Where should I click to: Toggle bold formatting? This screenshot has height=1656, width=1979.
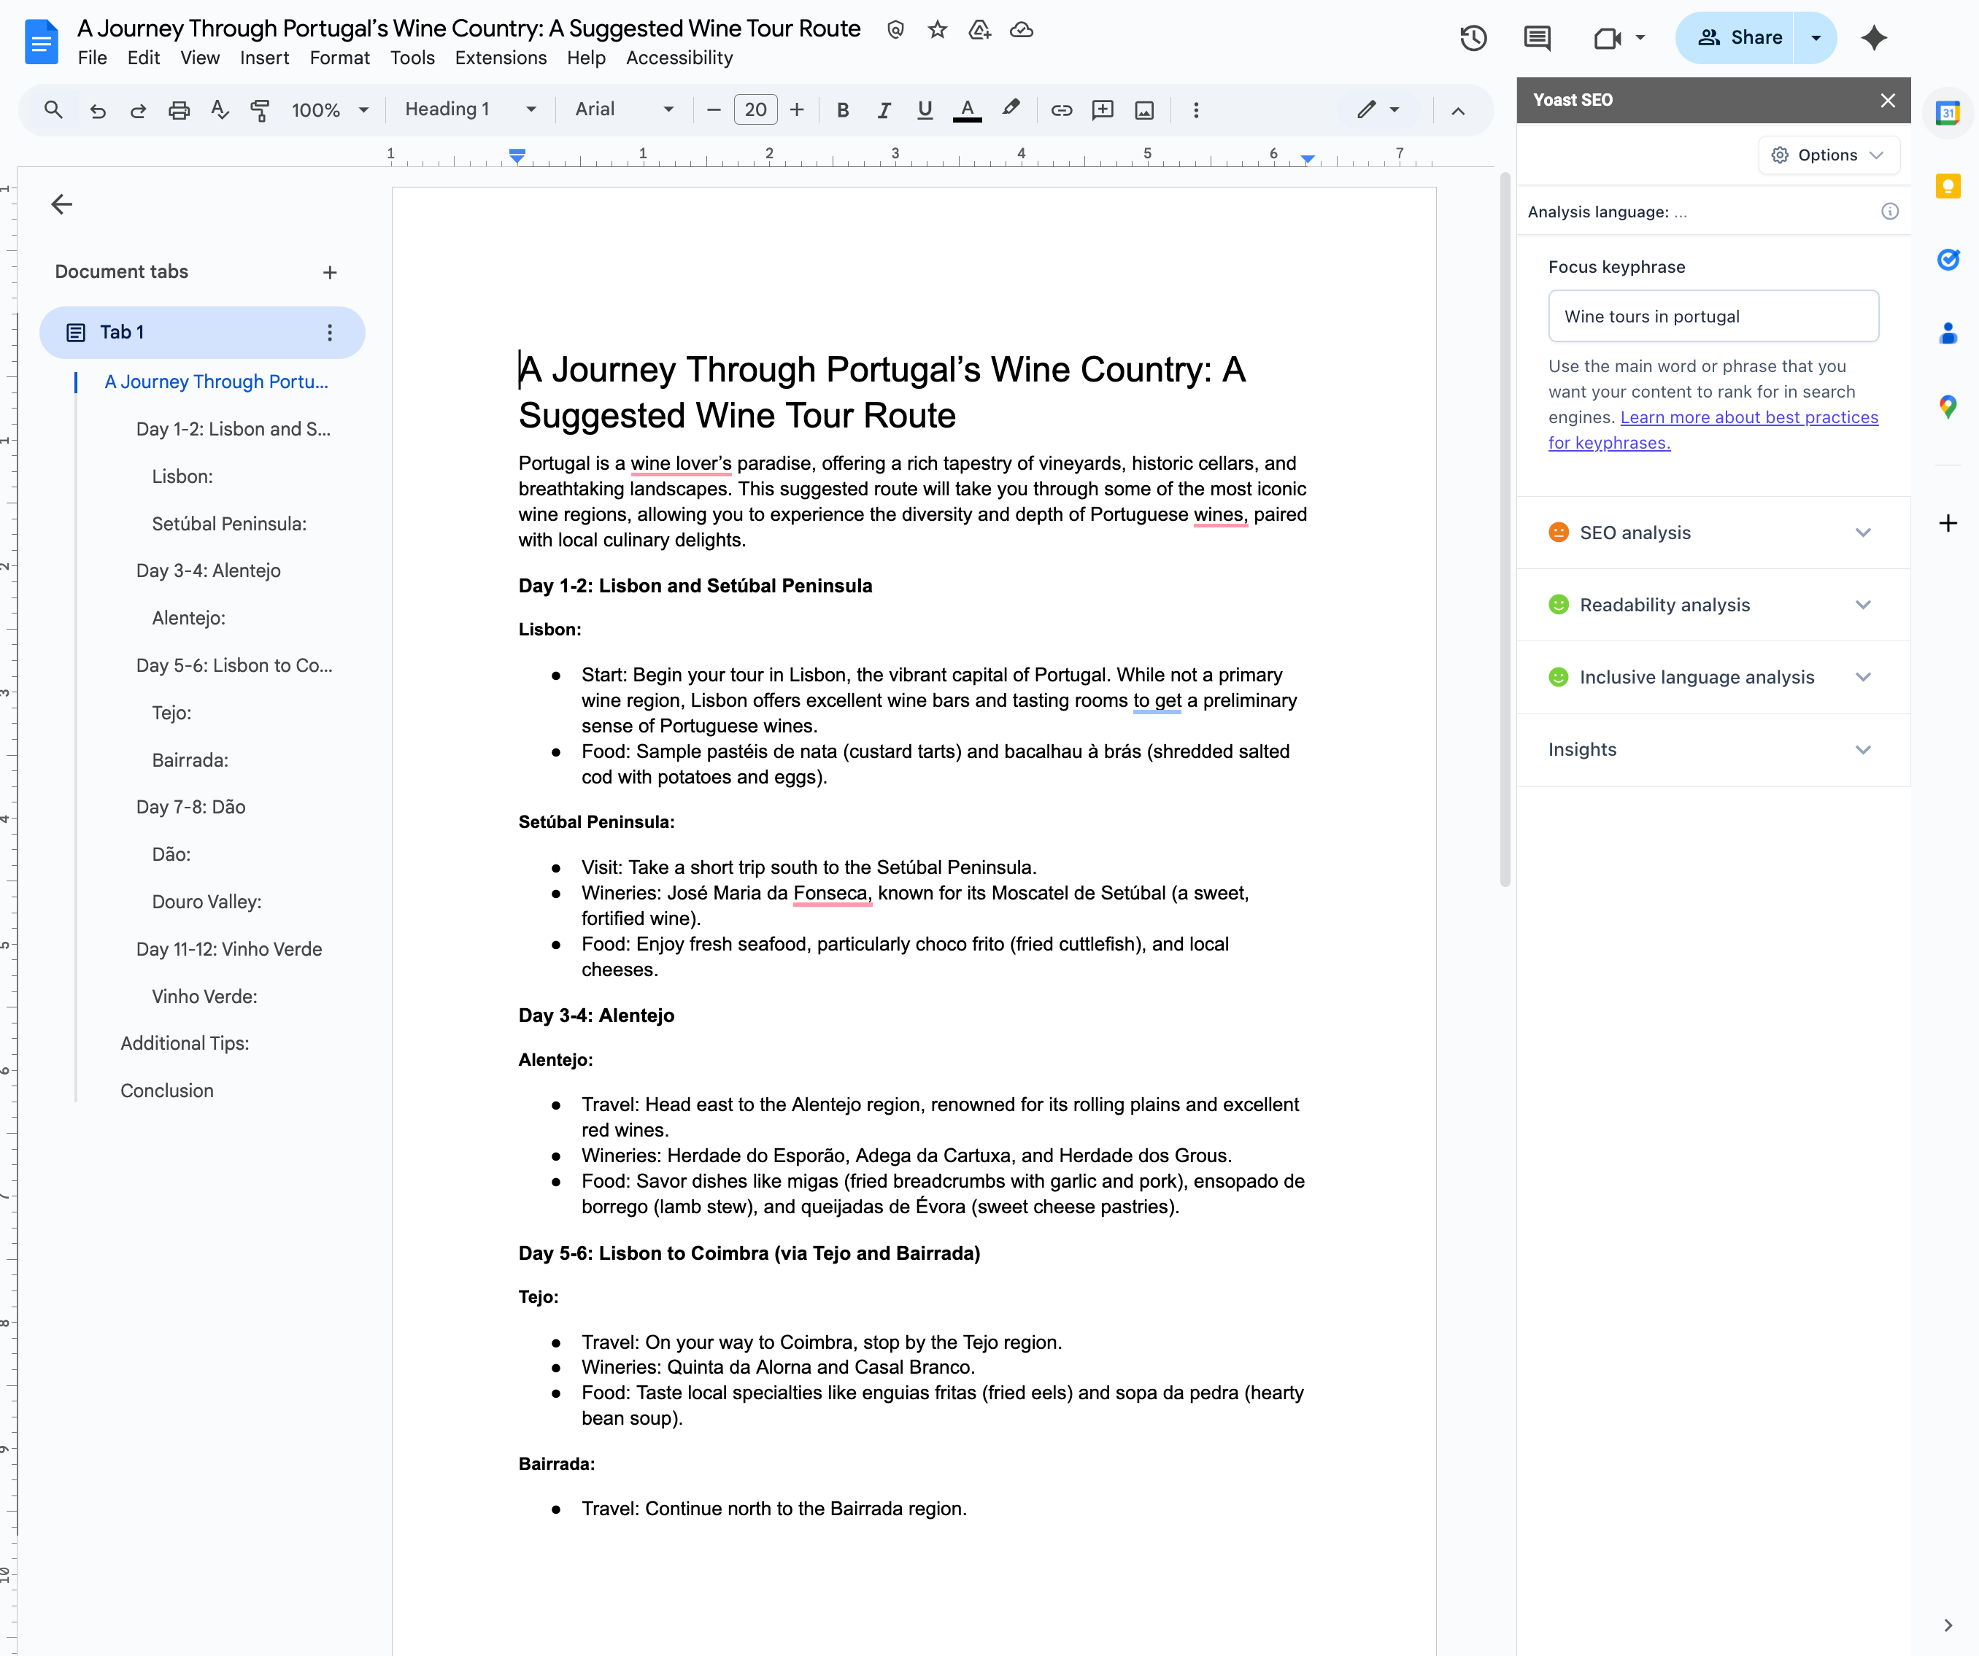843,110
